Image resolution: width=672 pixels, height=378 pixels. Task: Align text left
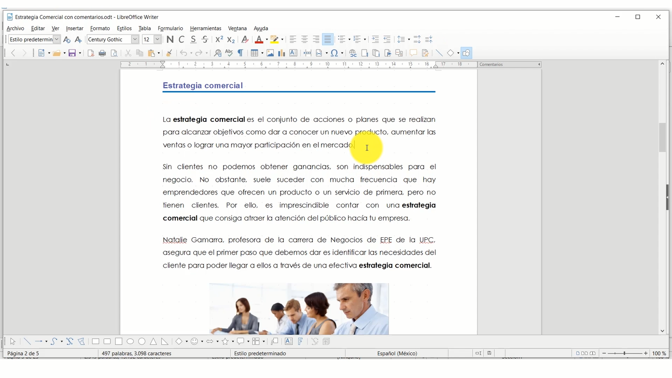coord(293,39)
